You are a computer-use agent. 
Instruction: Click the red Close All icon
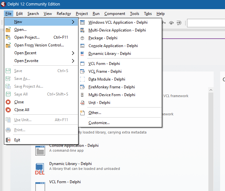8,110
